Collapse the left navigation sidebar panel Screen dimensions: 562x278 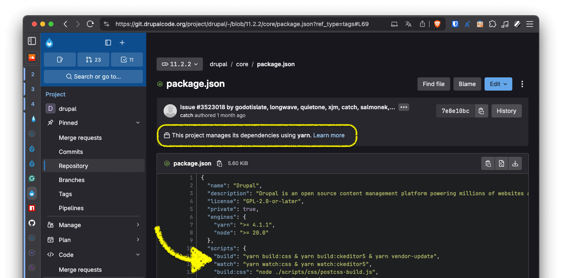point(108,42)
